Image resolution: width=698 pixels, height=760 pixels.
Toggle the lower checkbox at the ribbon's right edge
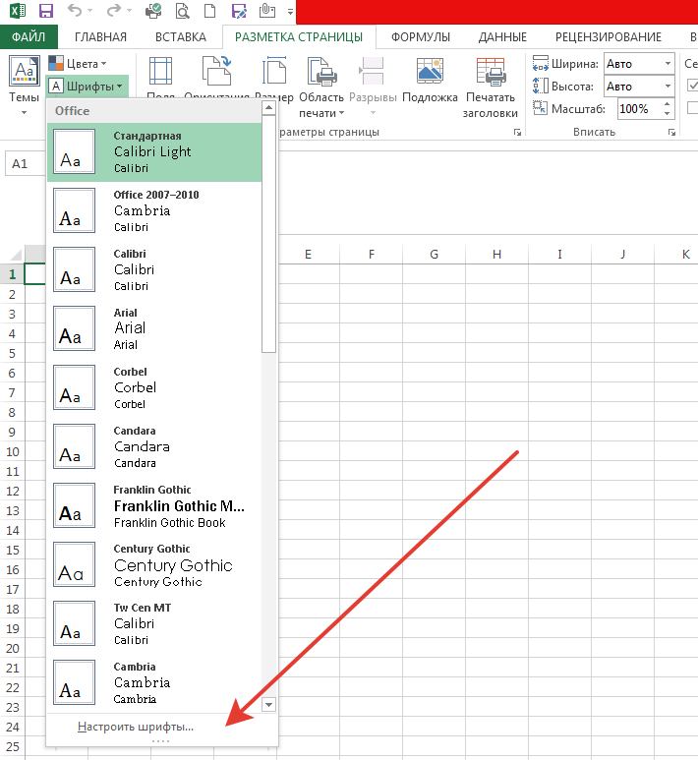(x=693, y=108)
